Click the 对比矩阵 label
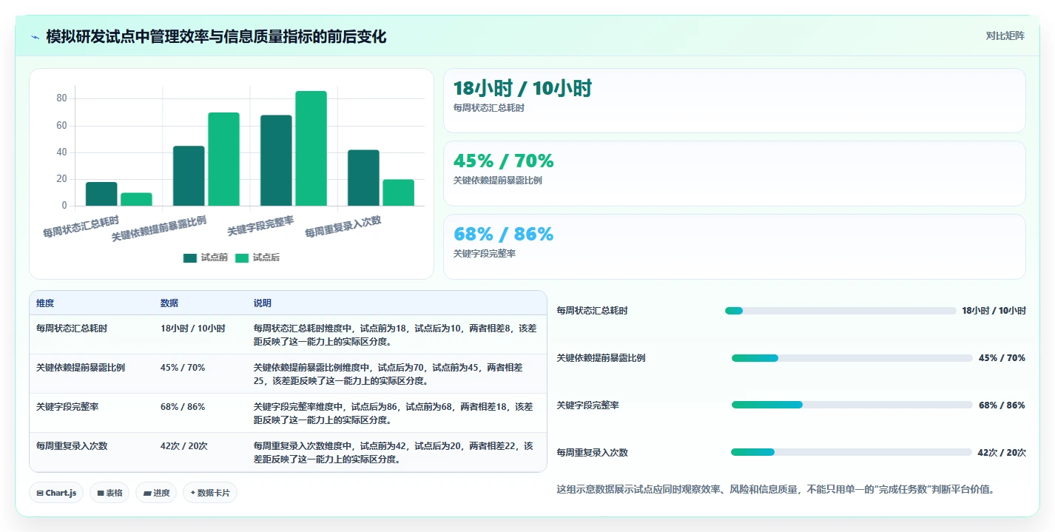The image size is (1055, 532). coord(1005,36)
